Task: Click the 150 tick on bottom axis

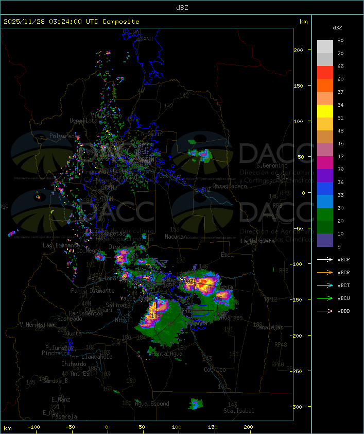Action: pyautogui.click(x=213, y=427)
